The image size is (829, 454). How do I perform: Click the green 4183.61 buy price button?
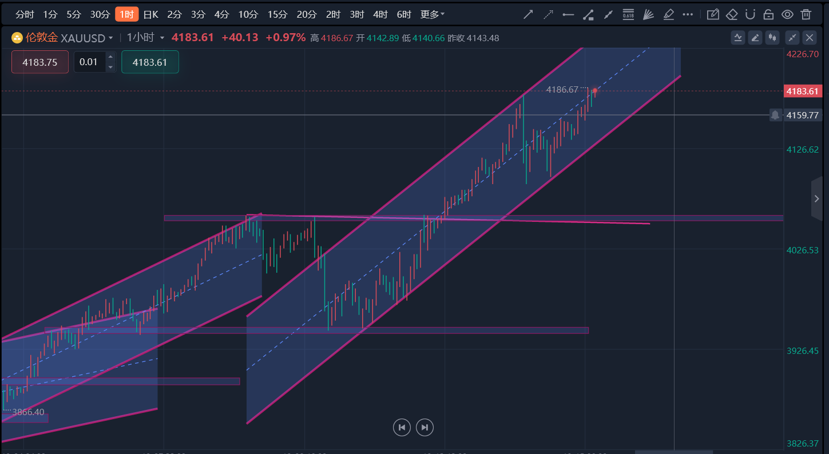point(150,62)
